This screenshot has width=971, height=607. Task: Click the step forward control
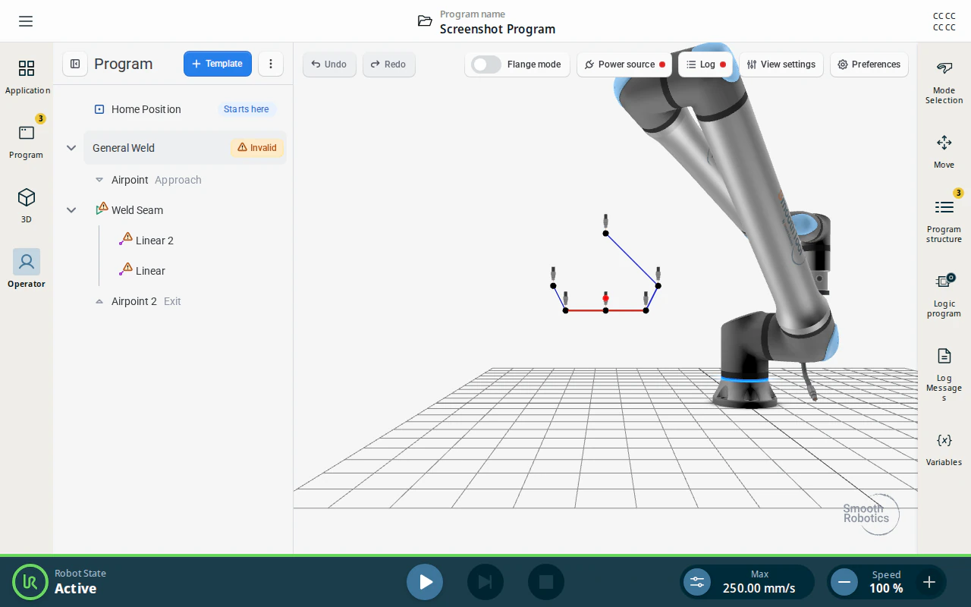(485, 582)
